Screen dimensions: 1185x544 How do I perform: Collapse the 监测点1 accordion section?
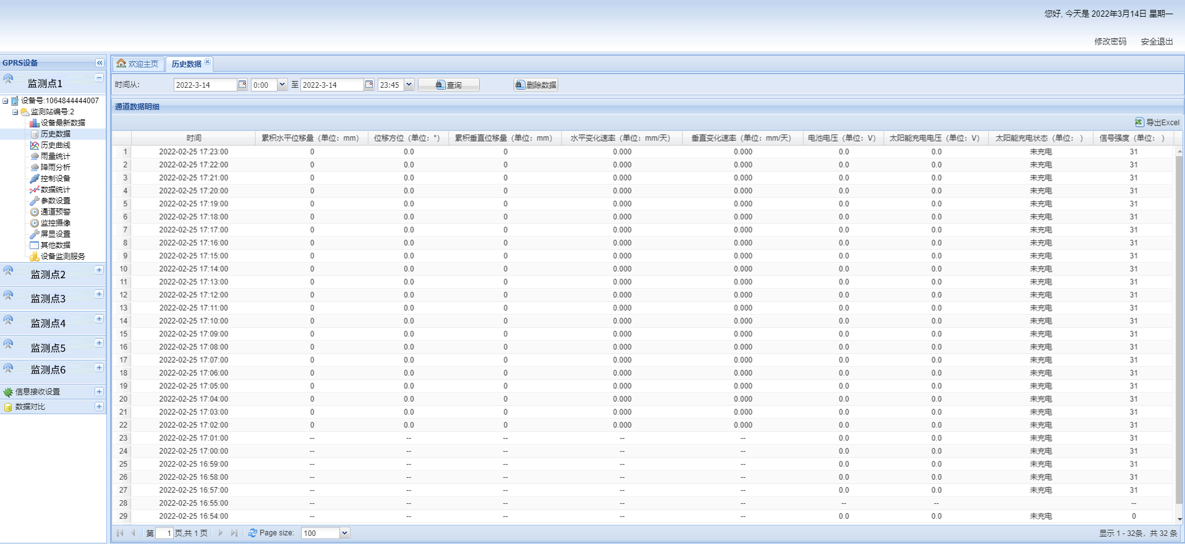coord(99,78)
